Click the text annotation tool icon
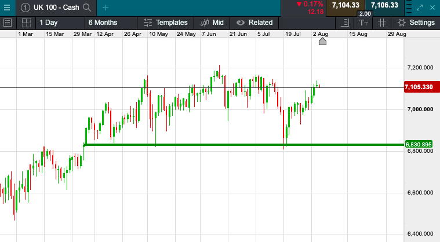 point(363,23)
